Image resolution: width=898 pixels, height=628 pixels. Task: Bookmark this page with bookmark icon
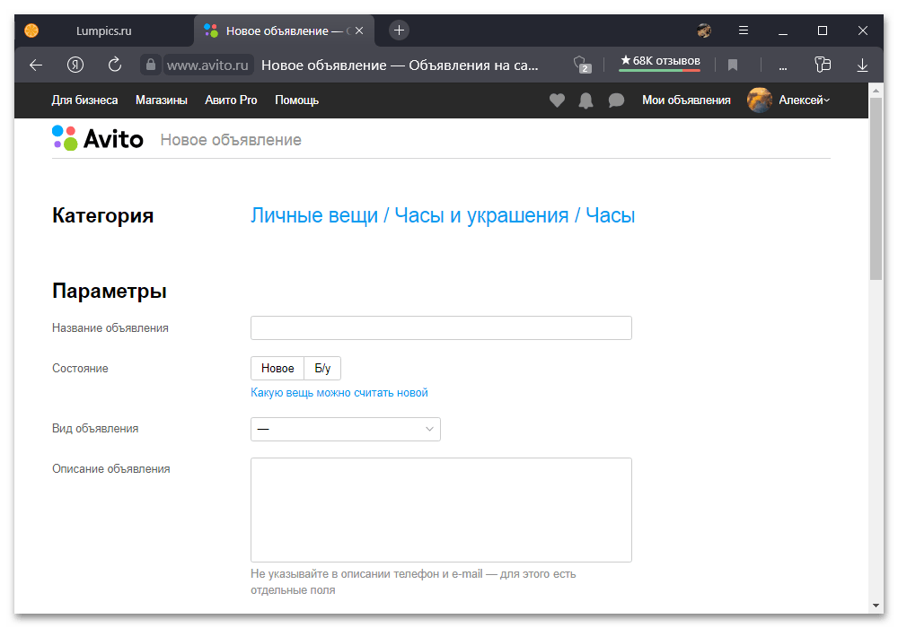pos(733,65)
